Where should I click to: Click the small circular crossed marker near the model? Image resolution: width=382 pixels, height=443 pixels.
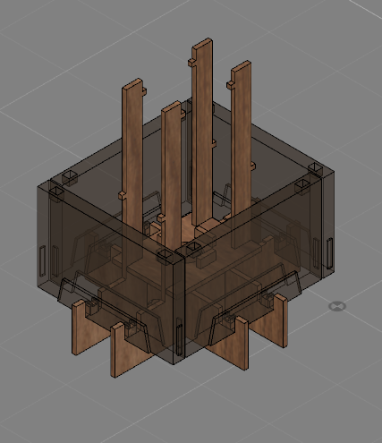pos(337,306)
